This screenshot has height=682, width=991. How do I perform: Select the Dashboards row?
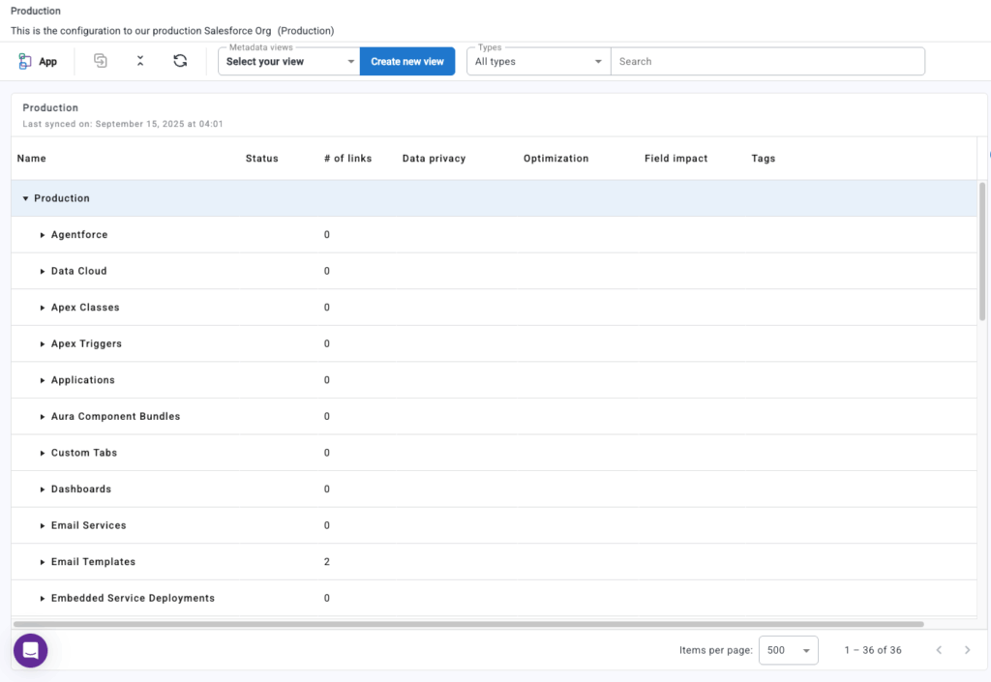point(81,489)
